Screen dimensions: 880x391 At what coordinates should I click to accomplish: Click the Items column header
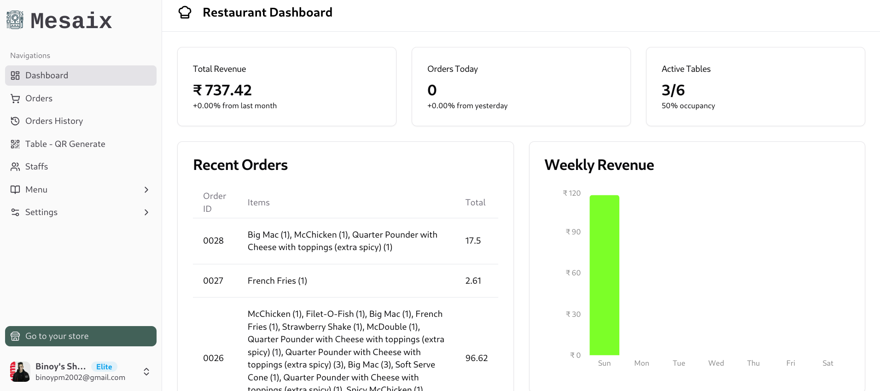[258, 203]
